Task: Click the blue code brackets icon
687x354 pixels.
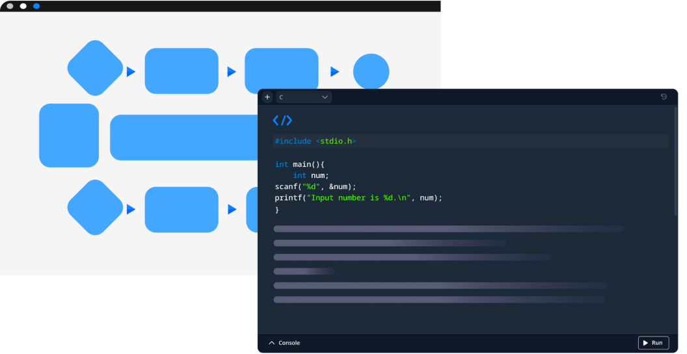Action: pyautogui.click(x=282, y=120)
